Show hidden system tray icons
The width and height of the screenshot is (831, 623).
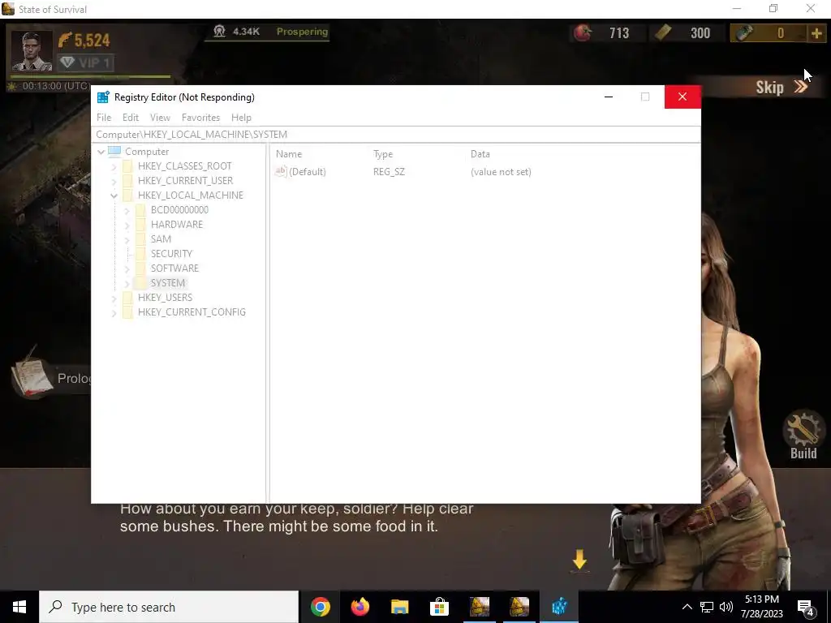(x=687, y=607)
